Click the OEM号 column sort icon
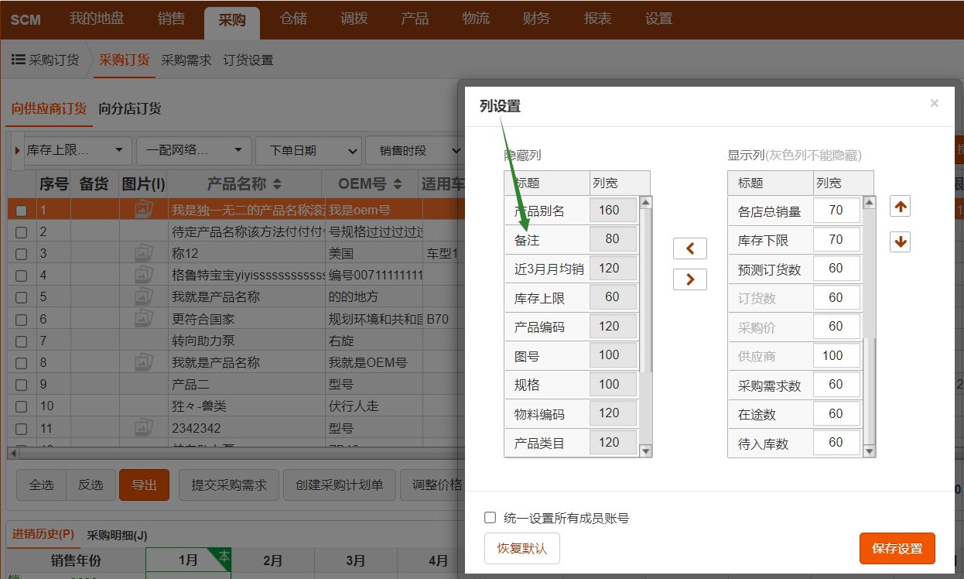 coord(398,184)
